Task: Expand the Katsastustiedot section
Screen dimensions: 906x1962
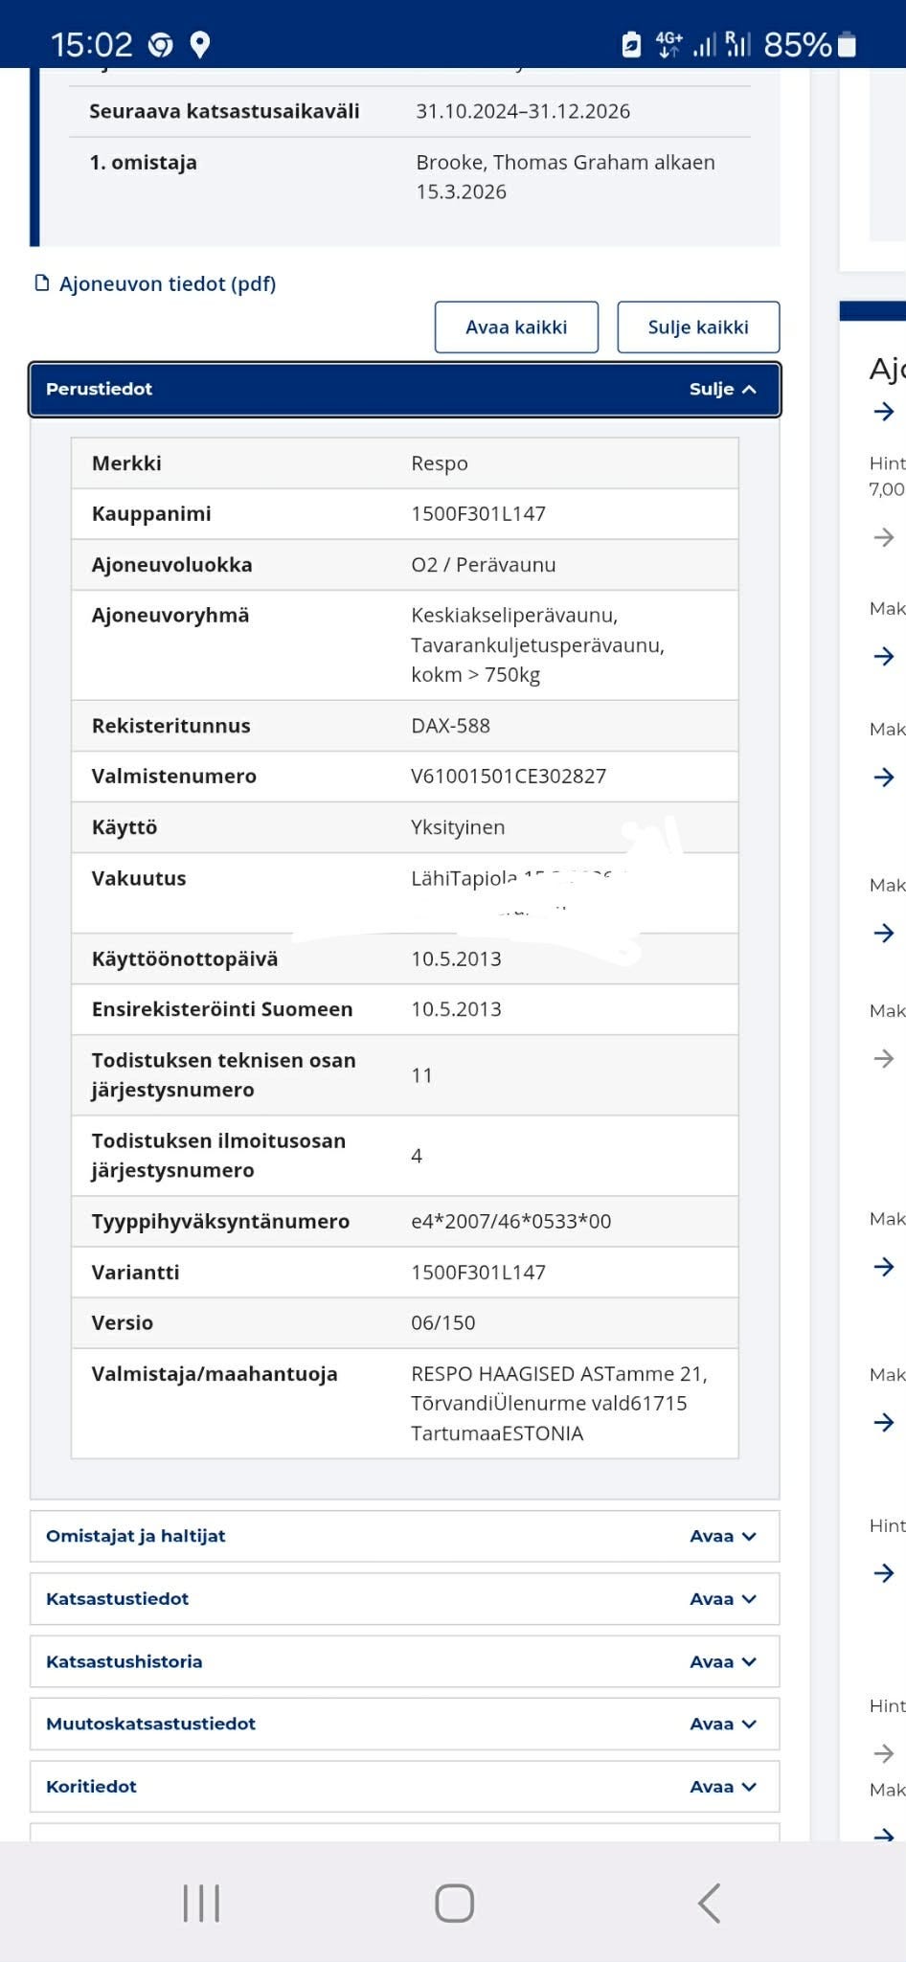Action: pyautogui.click(x=404, y=1598)
